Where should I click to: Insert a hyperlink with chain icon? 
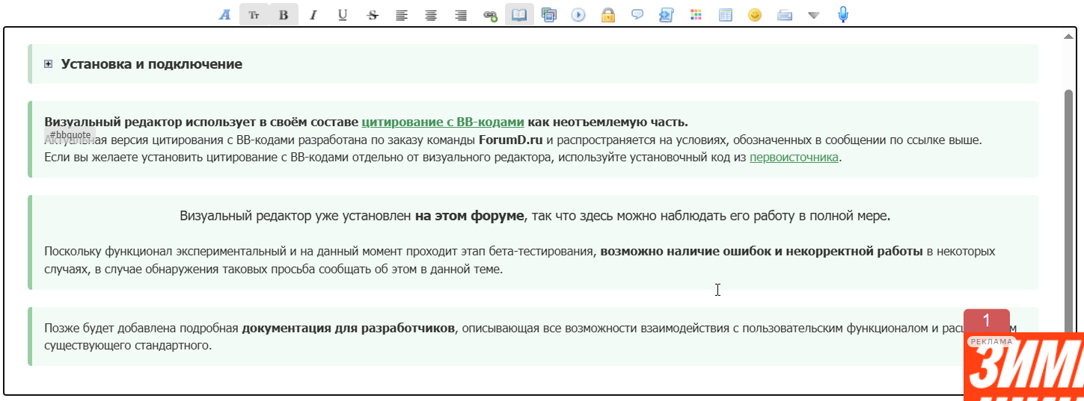coord(490,15)
